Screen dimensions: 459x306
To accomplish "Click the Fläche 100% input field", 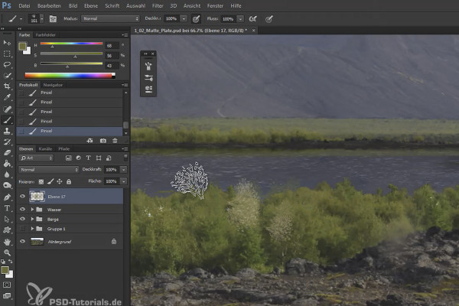I will (111, 181).
